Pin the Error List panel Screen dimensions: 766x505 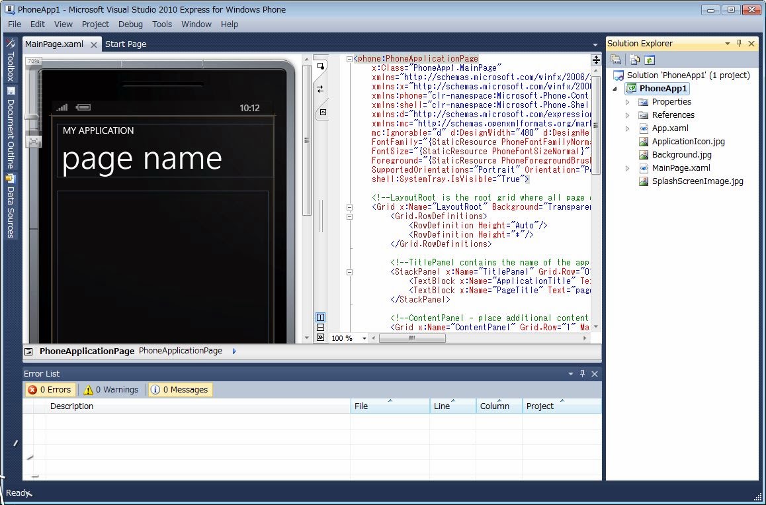(582, 373)
